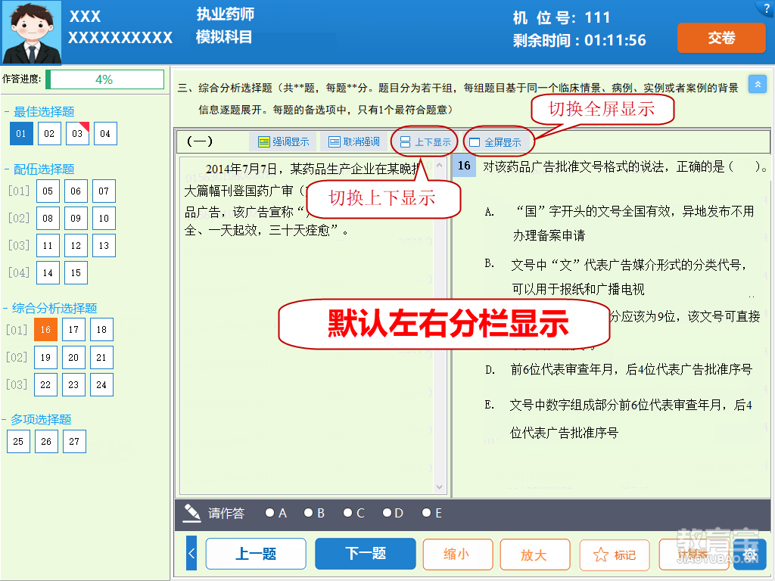Open the help question mark icon
The height and width of the screenshot is (581, 775).
767,8
